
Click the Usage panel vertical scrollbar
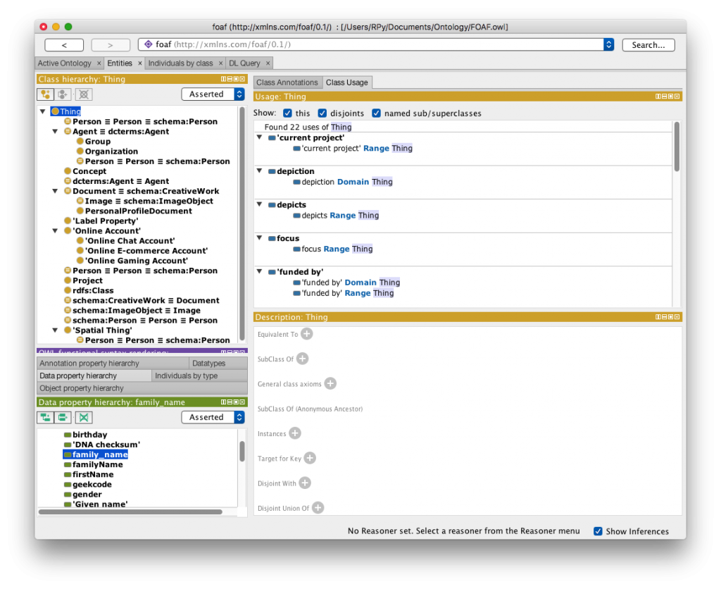tap(677, 147)
